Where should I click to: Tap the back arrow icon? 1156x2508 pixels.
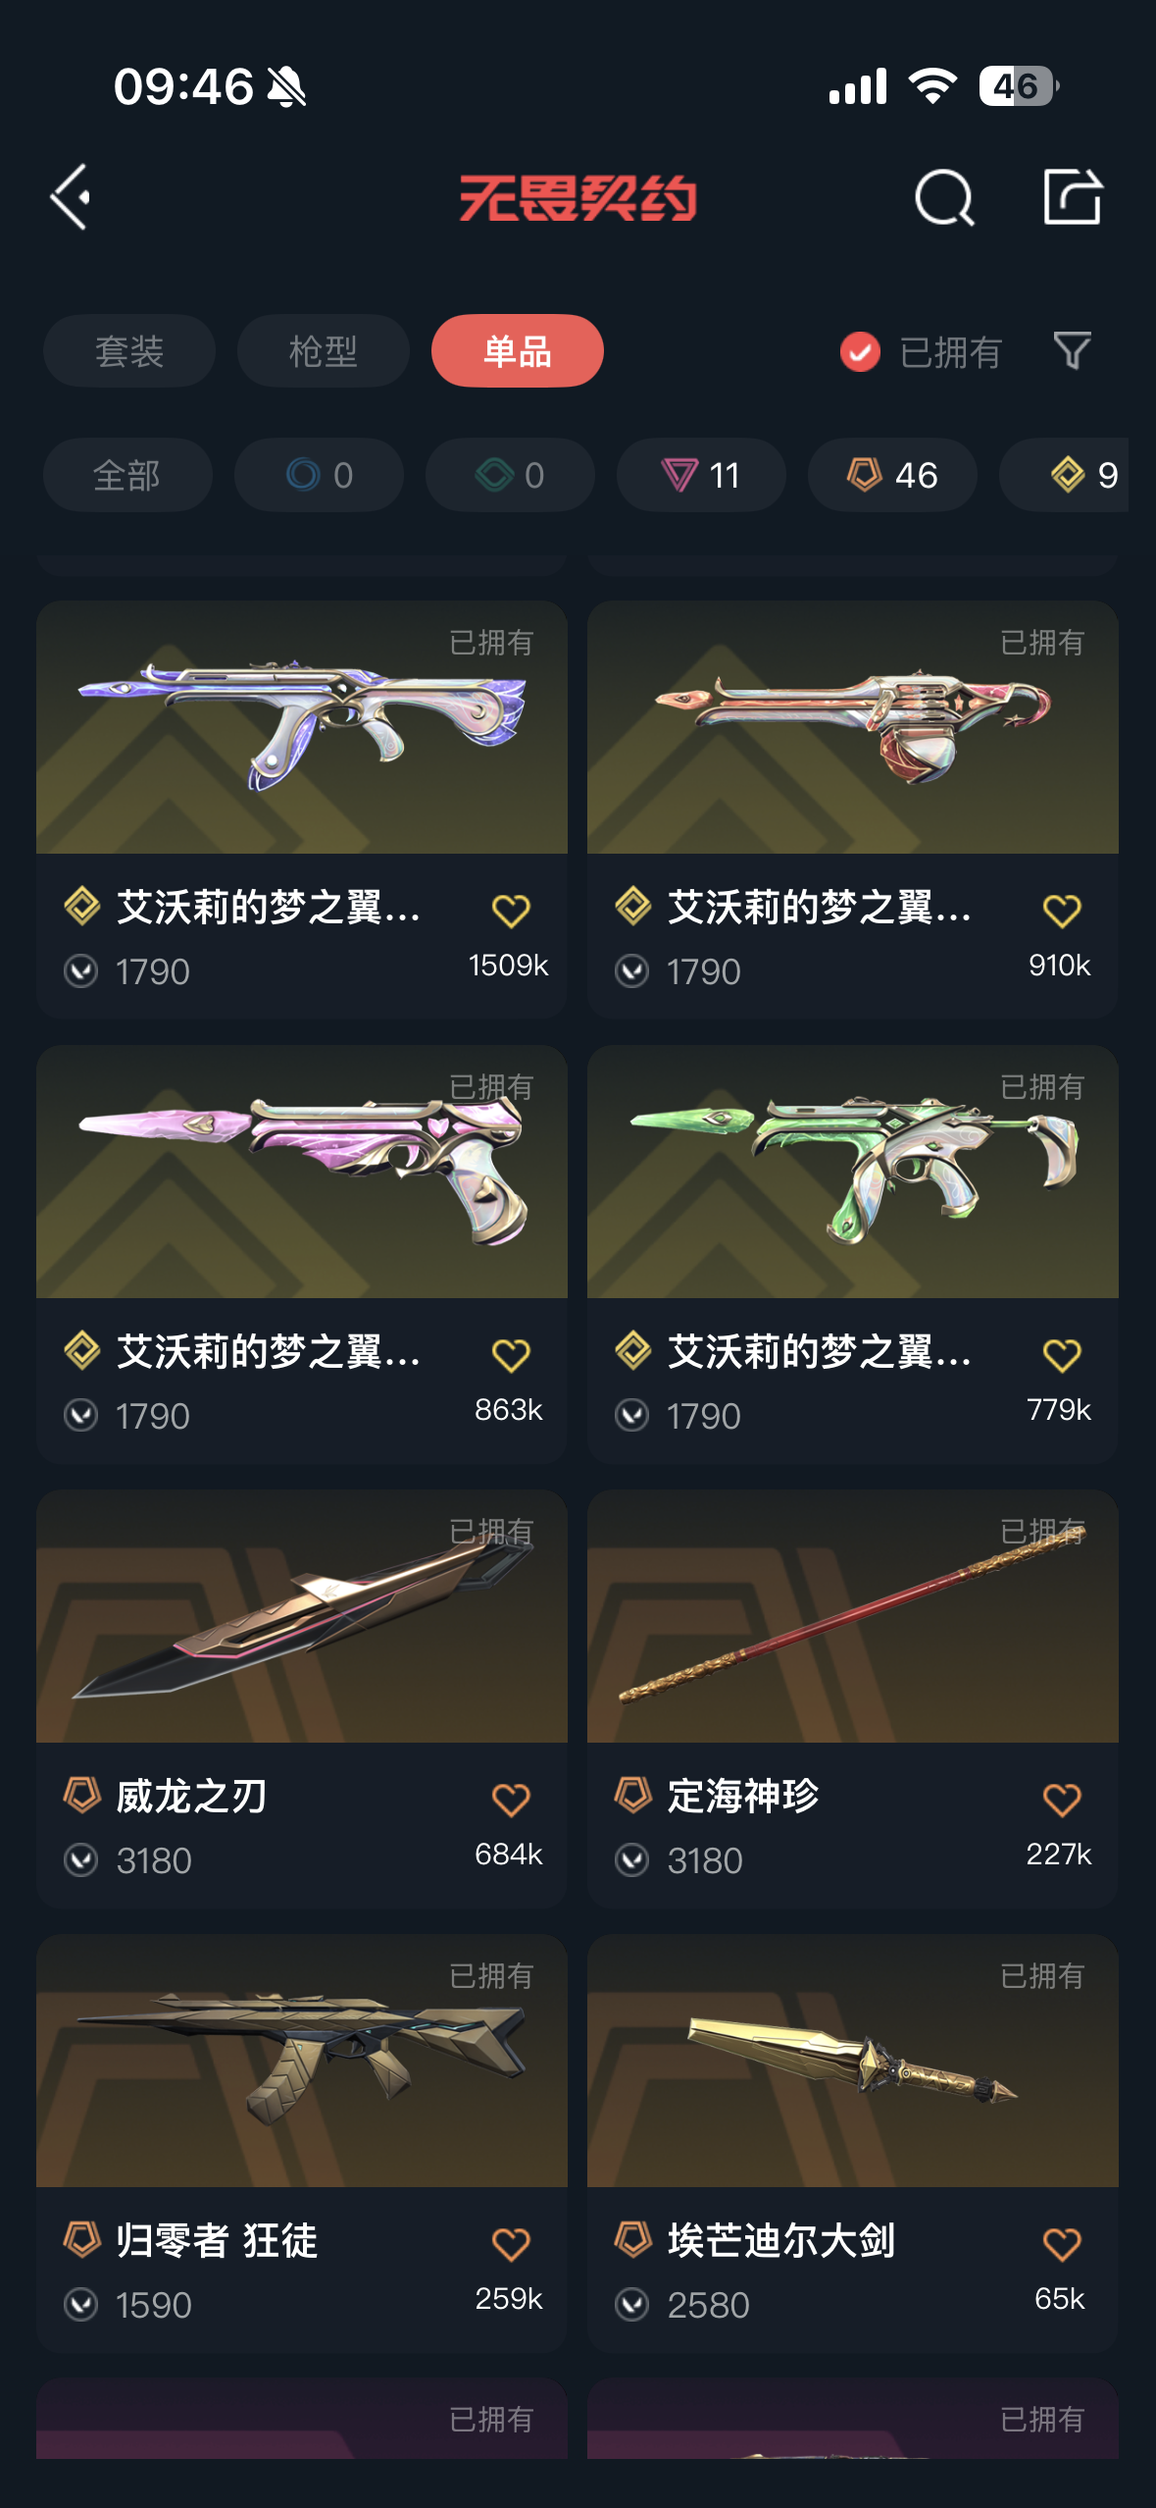pos(71,197)
